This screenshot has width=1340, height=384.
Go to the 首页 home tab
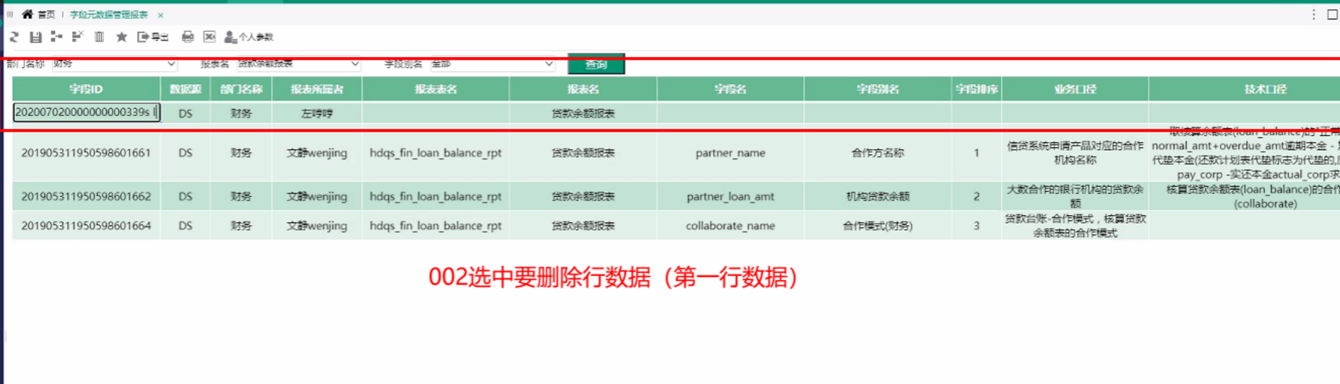pyautogui.click(x=39, y=14)
